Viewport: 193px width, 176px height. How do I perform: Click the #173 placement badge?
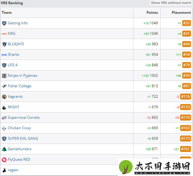click(185, 139)
